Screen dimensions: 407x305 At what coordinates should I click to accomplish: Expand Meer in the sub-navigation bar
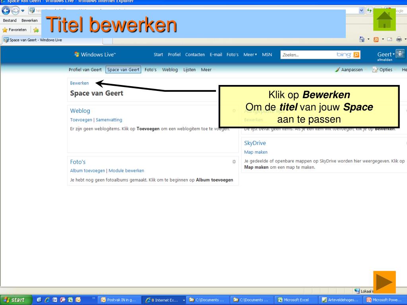pyautogui.click(x=206, y=70)
